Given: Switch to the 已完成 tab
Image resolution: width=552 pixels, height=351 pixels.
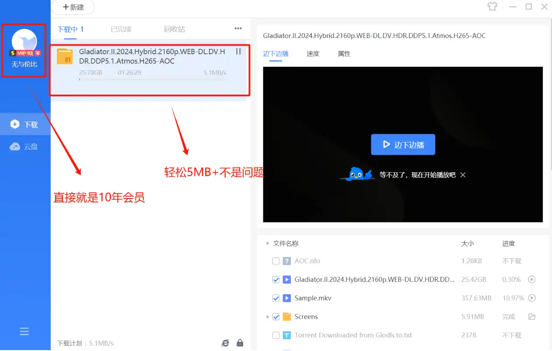Looking at the screenshot, I should tap(120, 29).
